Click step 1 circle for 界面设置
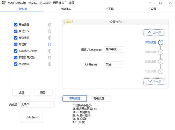The width and height of the screenshot is (175, 130). click(161, 42)
